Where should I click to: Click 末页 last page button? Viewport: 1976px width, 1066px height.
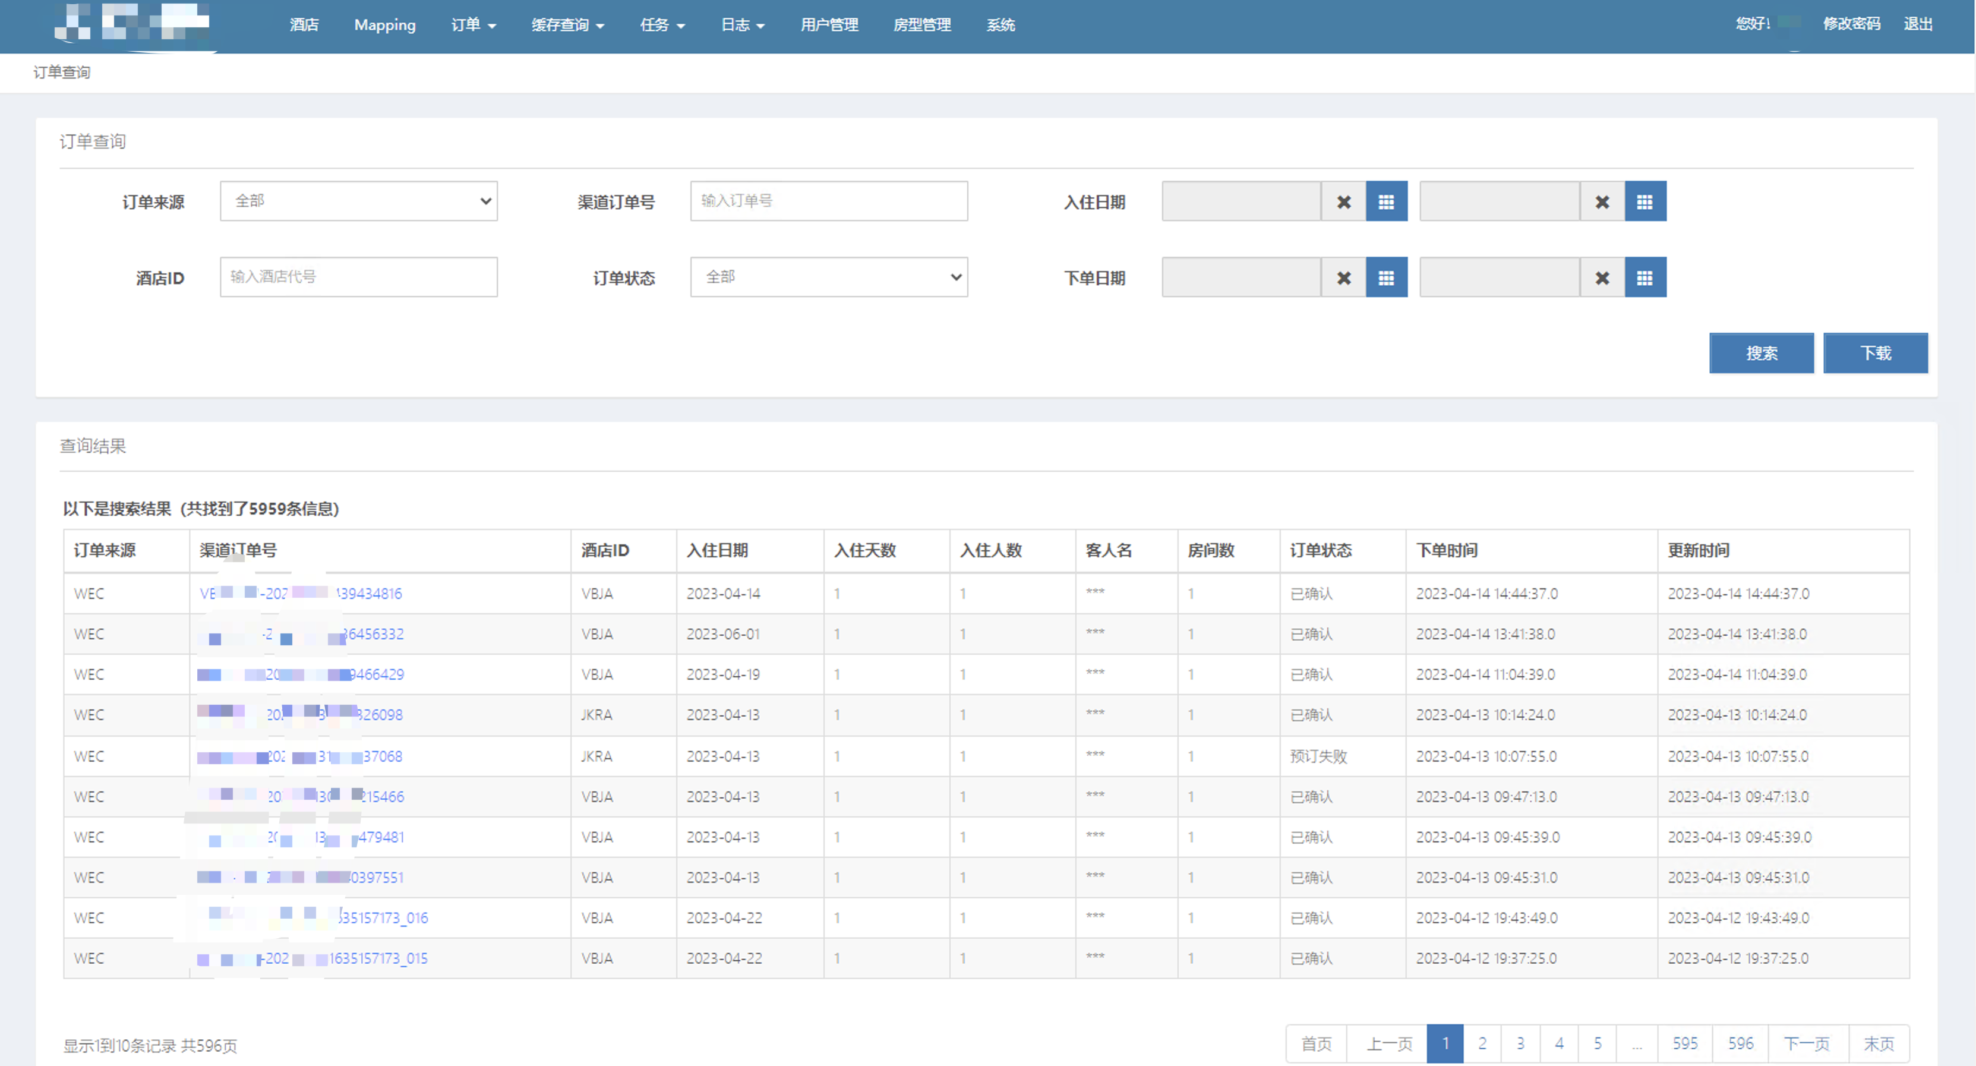pos(1879,1044)
